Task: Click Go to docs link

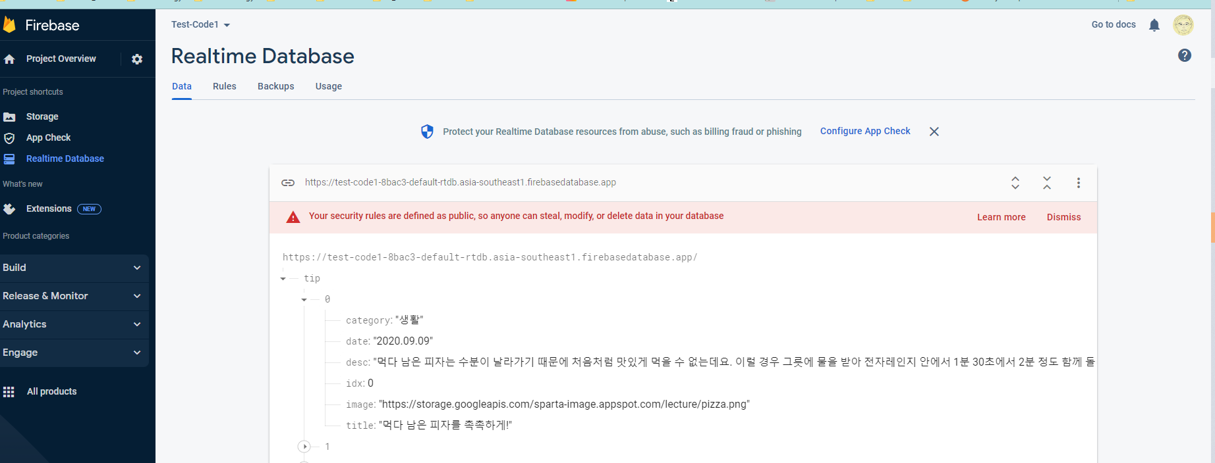Action: pos(1114,24)
